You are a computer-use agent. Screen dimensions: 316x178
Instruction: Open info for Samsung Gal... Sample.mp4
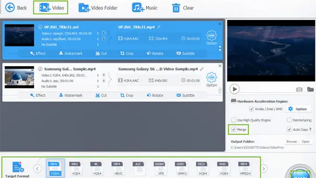40,69
